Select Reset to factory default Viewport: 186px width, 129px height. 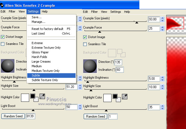(51, 29)
